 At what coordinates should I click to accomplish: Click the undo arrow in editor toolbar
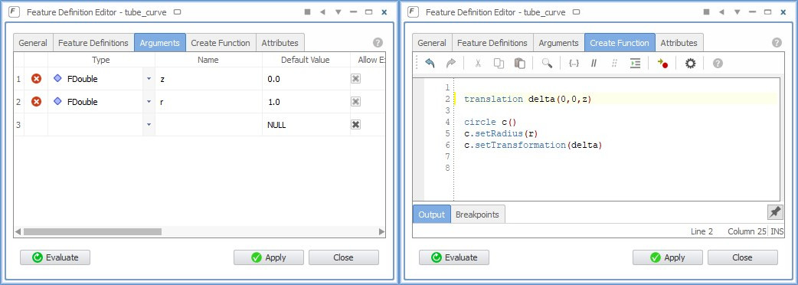430,63
